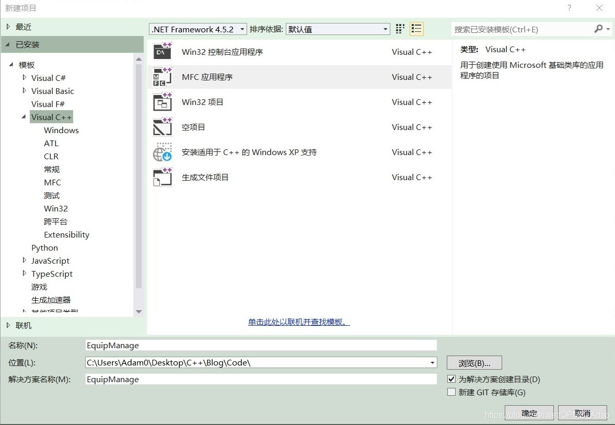Select the 常规 subcategory
615x425 pixels.
(52, 169)
